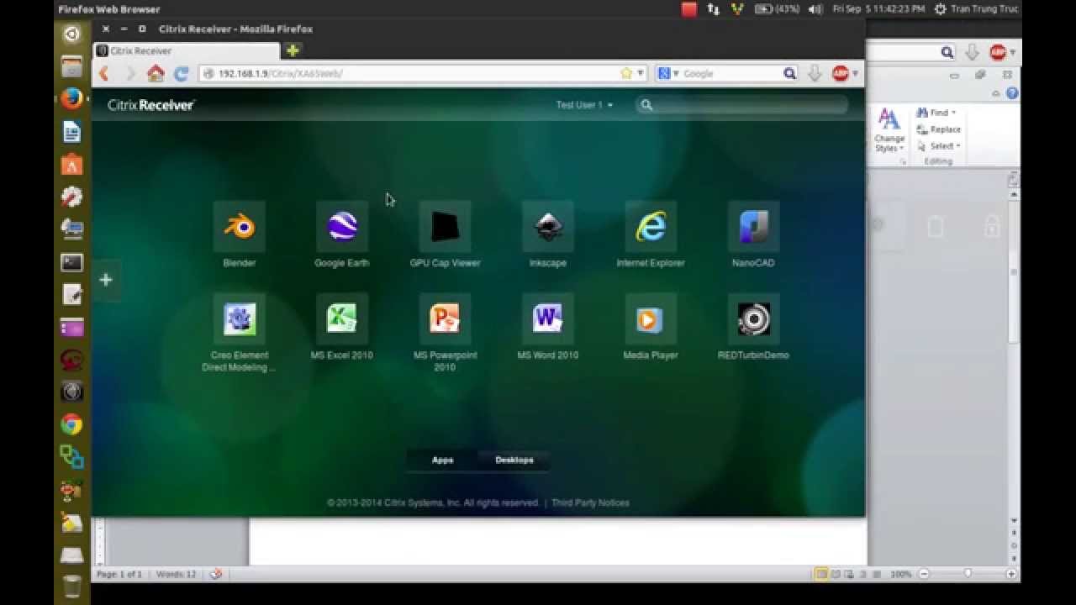The width and height of the screenshot is (1076, 605).
Task: Open Word Help question mark icon
Action: click(x=1012, y=93)
